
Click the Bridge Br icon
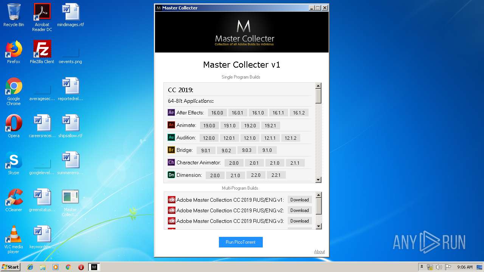pyautogui.click(x=171, y=150)
